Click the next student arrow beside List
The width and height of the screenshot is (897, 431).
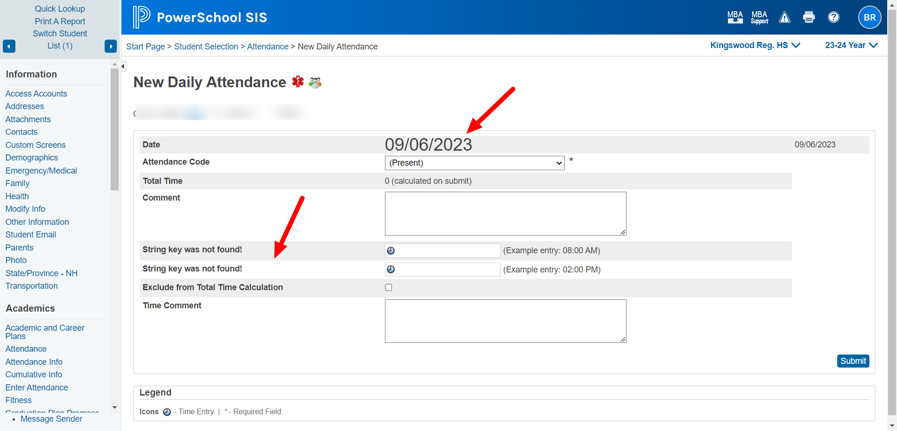111,46
